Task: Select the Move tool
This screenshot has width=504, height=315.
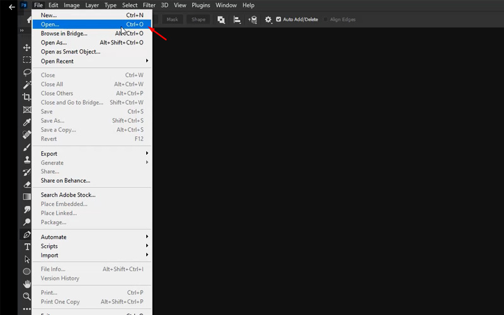Action: coord(26,48)
